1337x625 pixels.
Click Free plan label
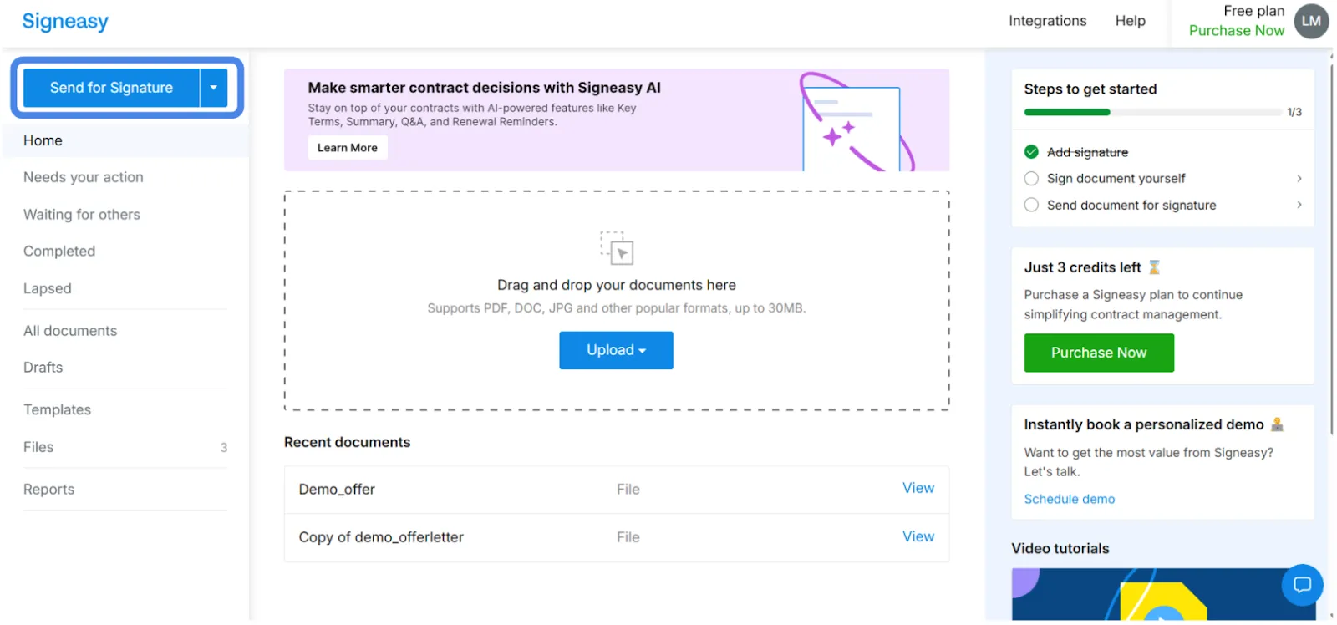[1253, 11]
